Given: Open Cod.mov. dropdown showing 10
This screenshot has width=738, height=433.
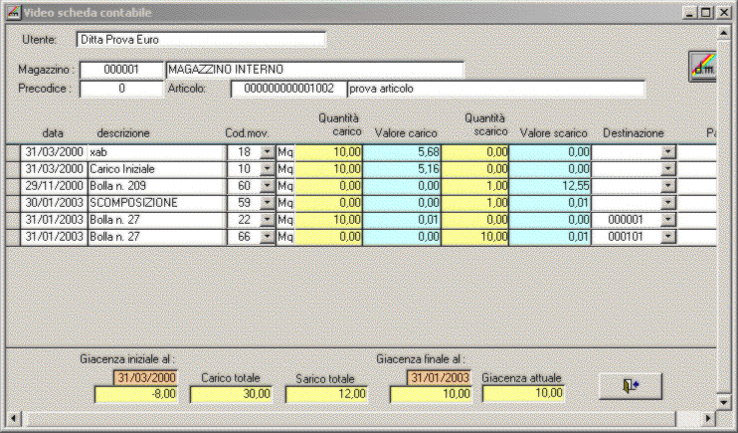Looking at the screenshot, I should [267, 169].
